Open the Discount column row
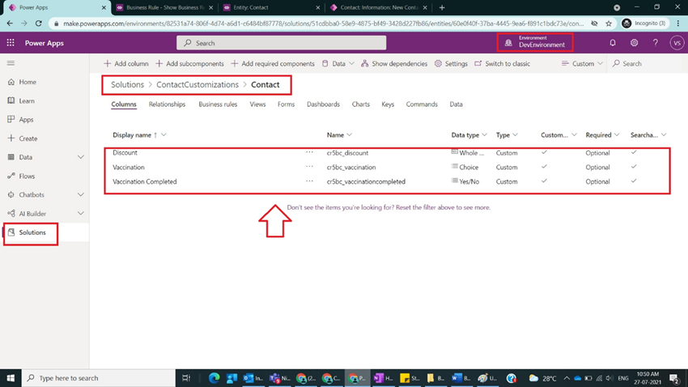688x387 pixels. pyautogui.click(x=125, y=153)
